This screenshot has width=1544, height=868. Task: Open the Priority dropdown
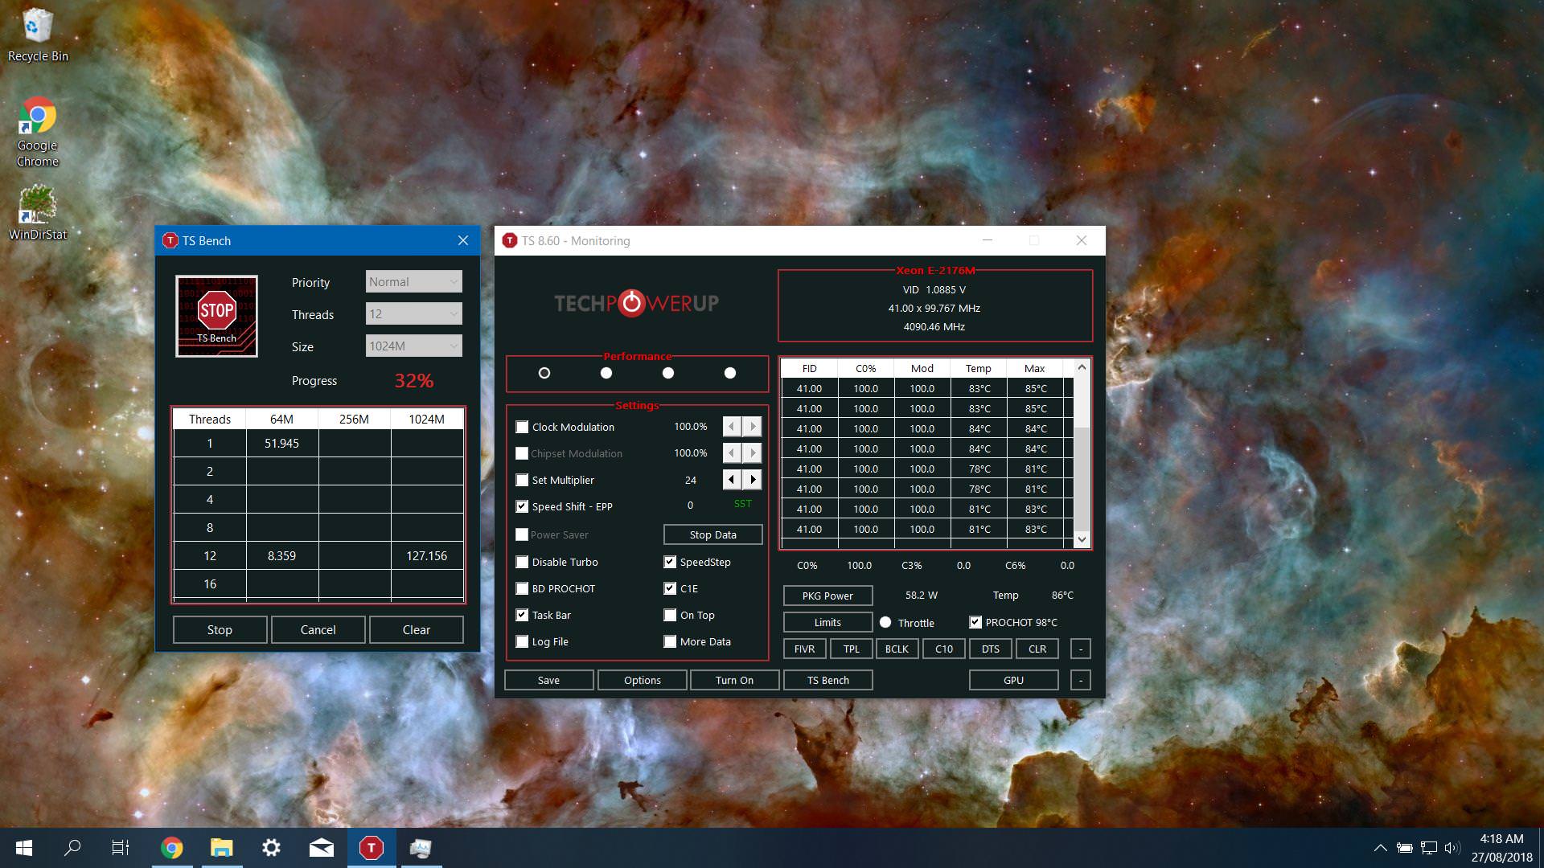coord(414,281)
